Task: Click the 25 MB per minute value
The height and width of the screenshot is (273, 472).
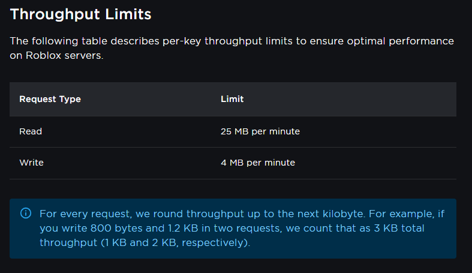Action: 260,131
